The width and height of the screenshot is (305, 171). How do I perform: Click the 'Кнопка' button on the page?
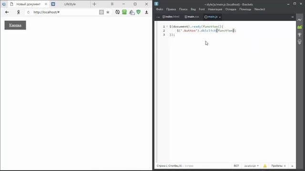click(15, 25)
